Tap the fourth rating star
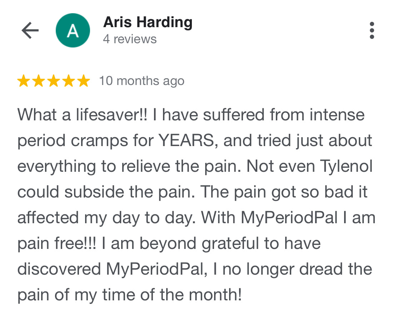 pos(69,81)
